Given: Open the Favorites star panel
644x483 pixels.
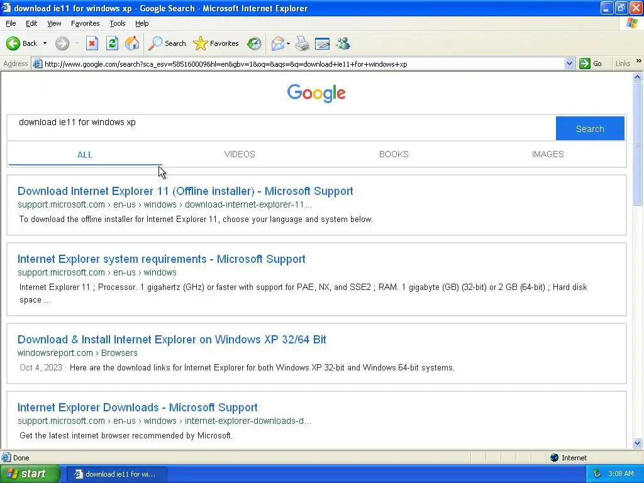Looking at the screenshot, I should (x=216, y=43).
